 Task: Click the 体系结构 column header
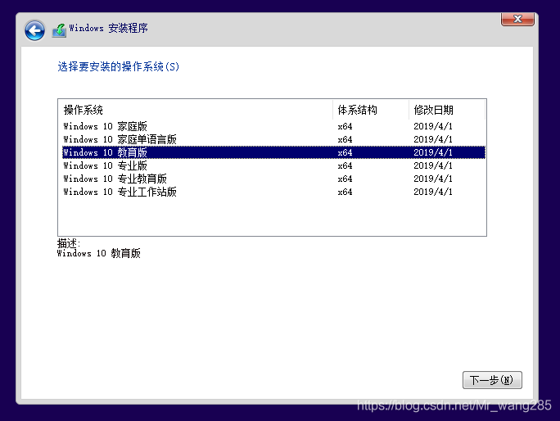coord(371,110)
